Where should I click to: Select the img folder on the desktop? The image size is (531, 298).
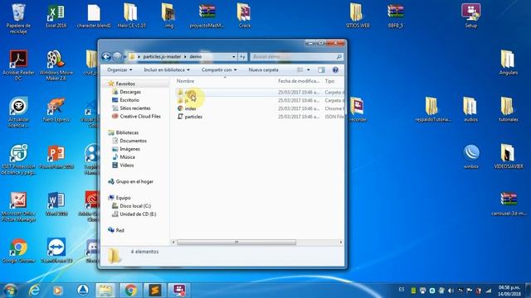(168, 16)
